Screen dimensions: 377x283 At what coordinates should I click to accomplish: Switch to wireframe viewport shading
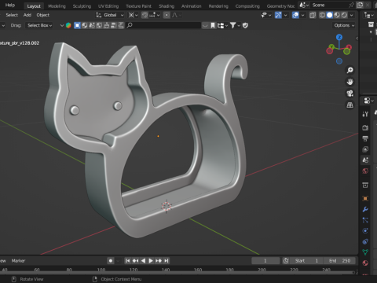point(322,15)
